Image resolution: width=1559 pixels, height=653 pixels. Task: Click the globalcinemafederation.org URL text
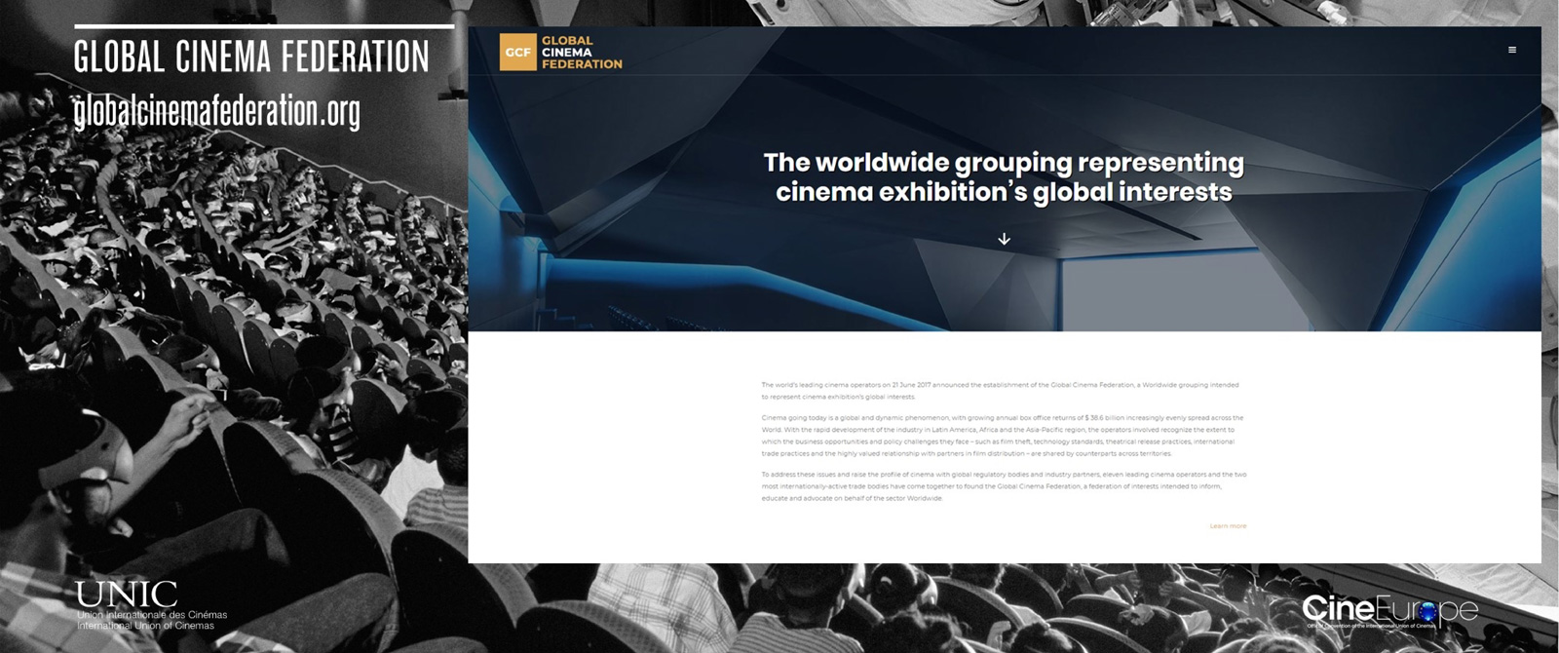point(216,112)
